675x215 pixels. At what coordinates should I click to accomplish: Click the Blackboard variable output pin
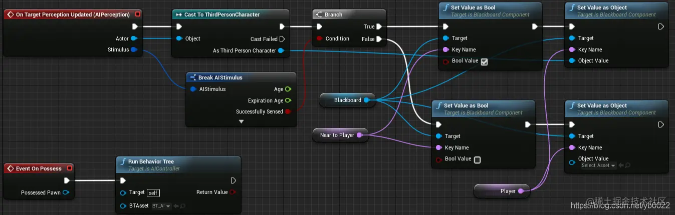pos(366,100)
